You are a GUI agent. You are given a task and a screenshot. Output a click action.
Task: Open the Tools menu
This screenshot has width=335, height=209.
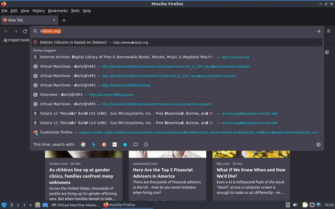coord(75,11)
